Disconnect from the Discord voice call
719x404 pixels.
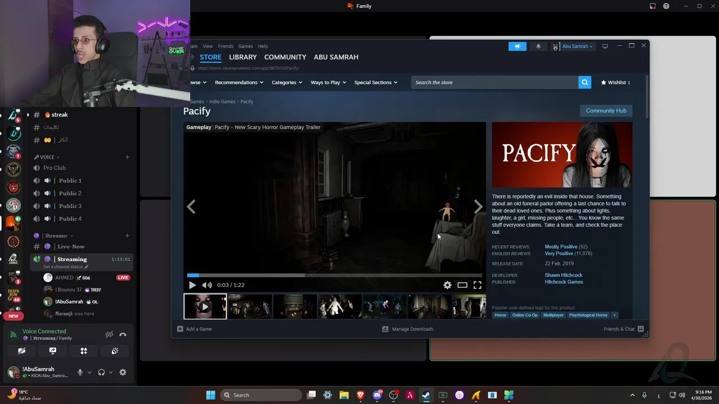tap(122, 334)
